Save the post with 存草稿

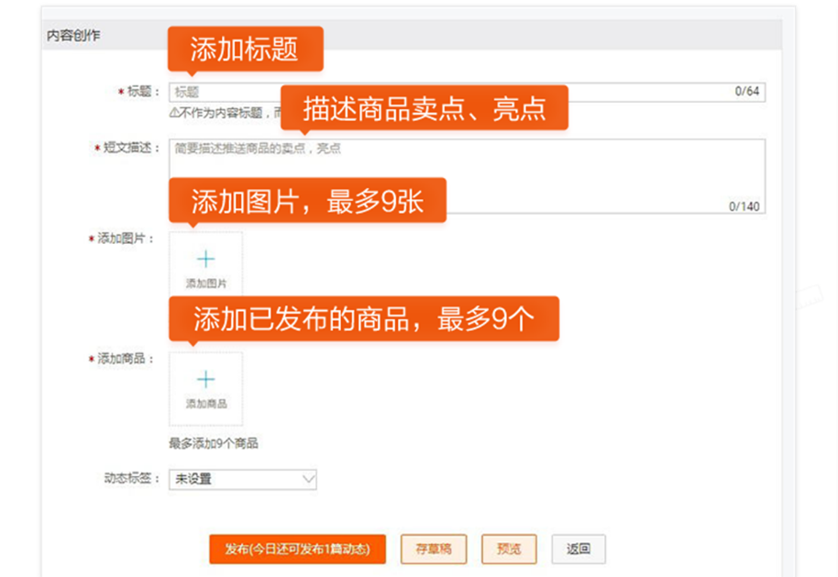click(x=433, y=549)
